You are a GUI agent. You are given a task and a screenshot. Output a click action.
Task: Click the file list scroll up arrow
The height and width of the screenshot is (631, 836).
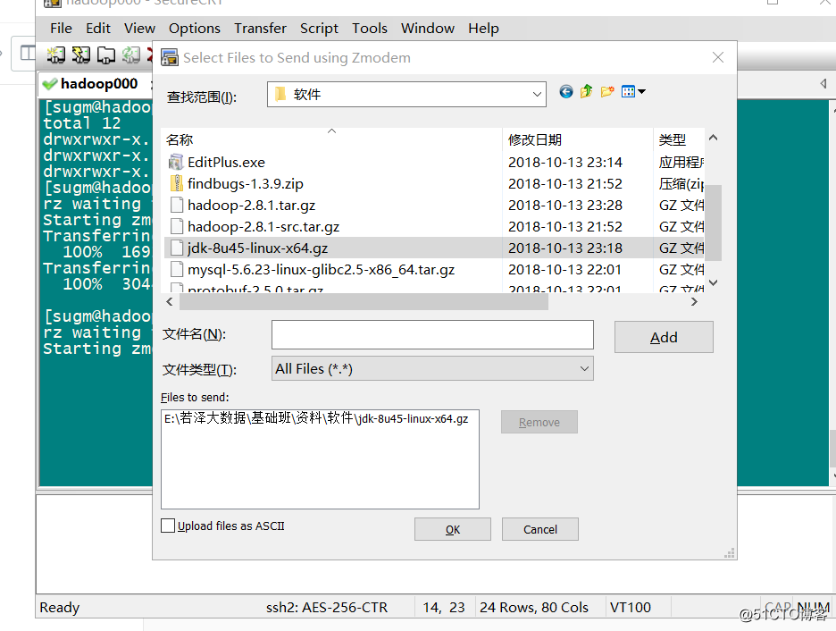pos(714,138)
